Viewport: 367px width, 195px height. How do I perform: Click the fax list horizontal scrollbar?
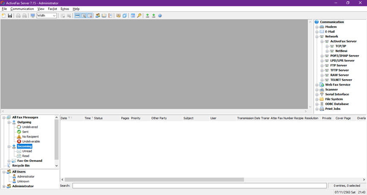coord(154,180)
